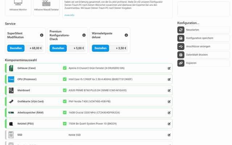Edit the Gehäuse (Case) selection
This screenshot has width=232, height=145.
tap(169, 68)
